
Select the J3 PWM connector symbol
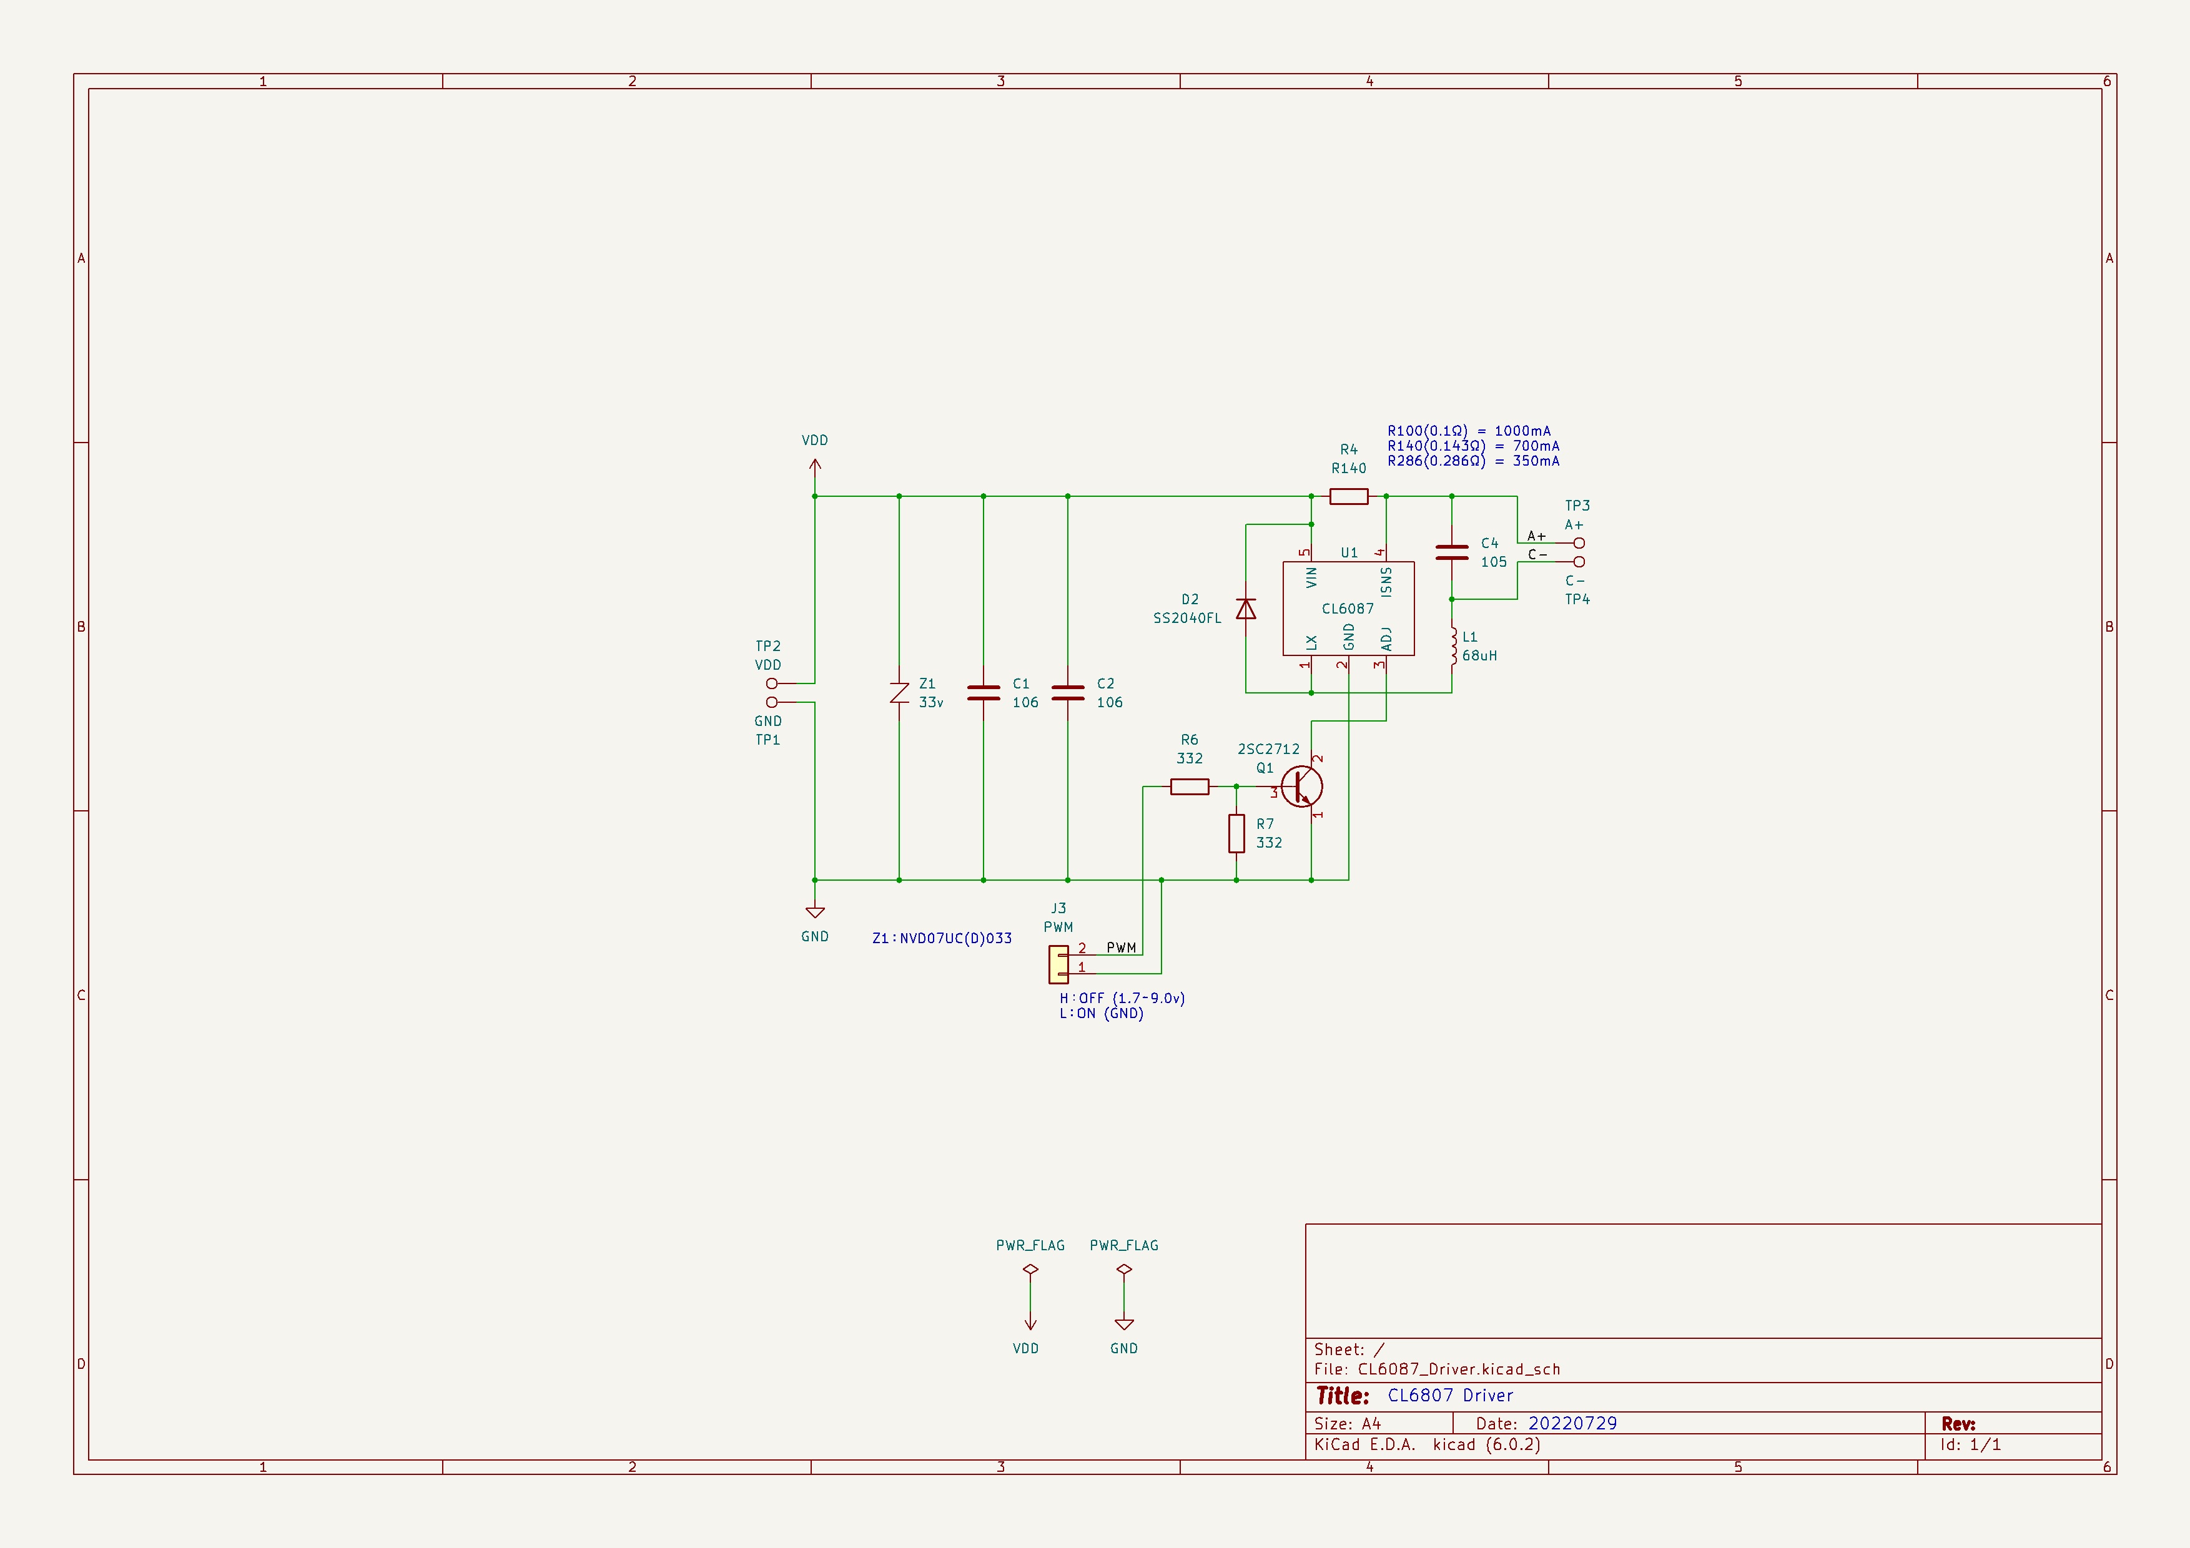(1058, 964)
